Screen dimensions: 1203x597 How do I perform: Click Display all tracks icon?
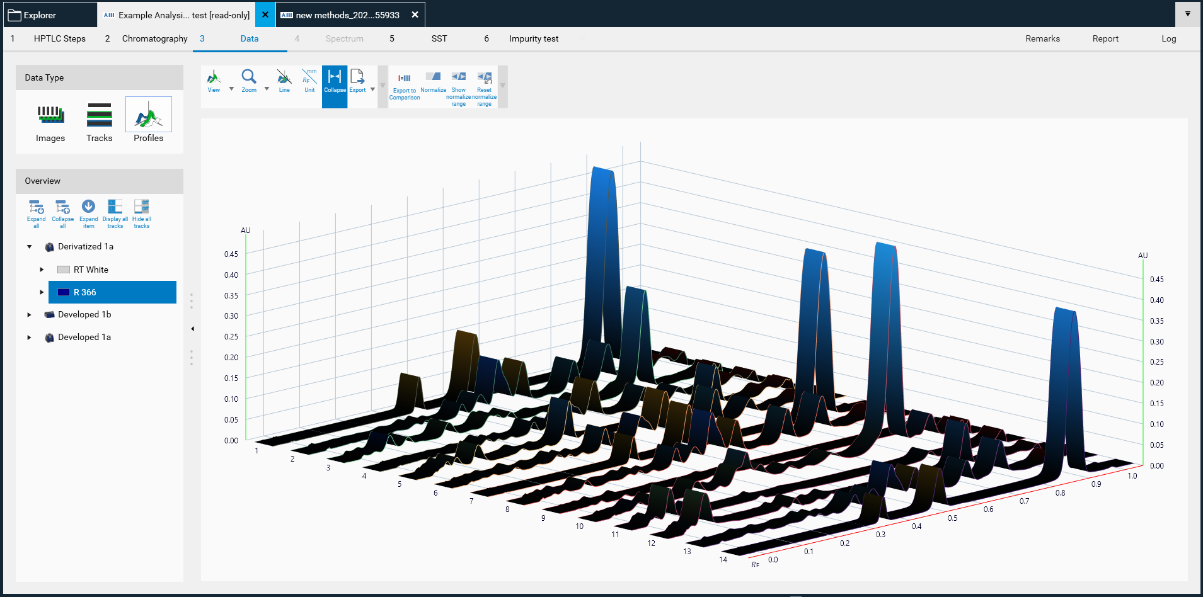tap(115, 214)
